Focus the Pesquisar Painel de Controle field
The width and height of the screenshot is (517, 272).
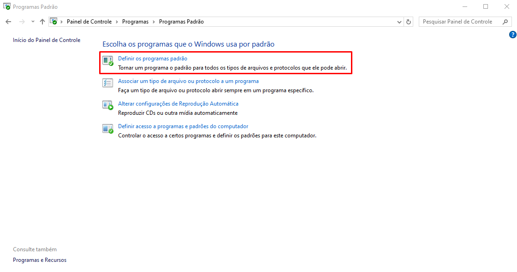tap(465, 22)
